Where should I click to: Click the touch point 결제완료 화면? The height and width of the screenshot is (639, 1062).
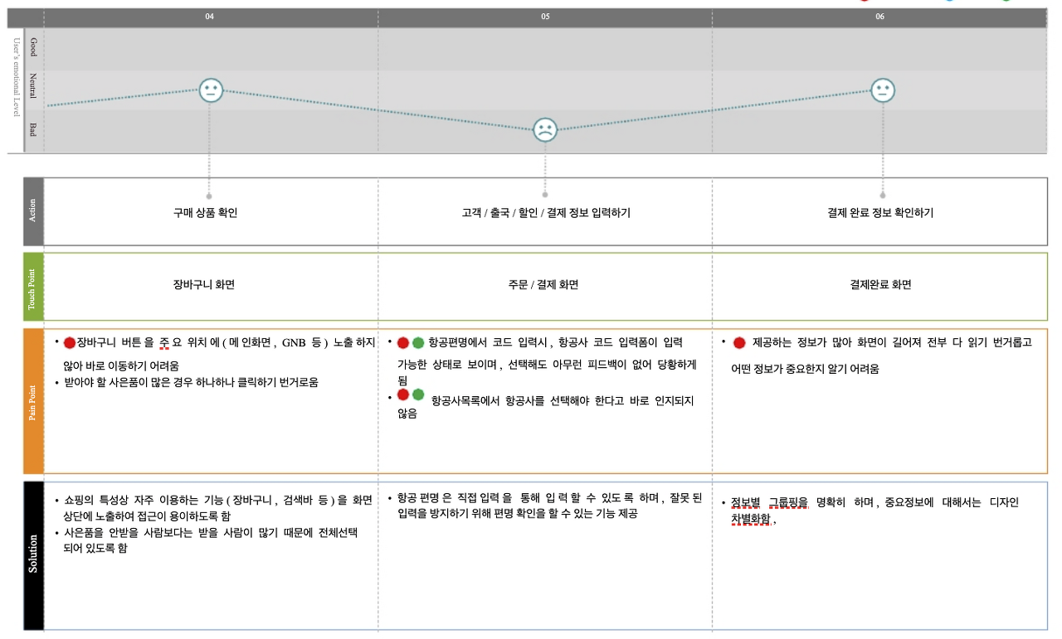pyautogui.click(x=880, y=285)
